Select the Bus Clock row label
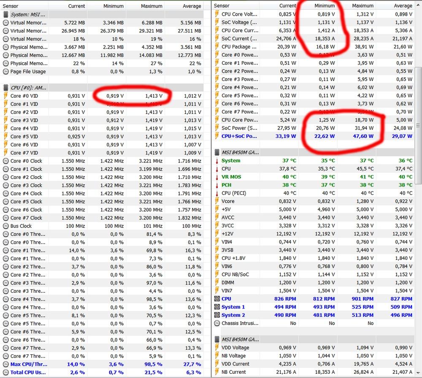 (x=21, y=226)
